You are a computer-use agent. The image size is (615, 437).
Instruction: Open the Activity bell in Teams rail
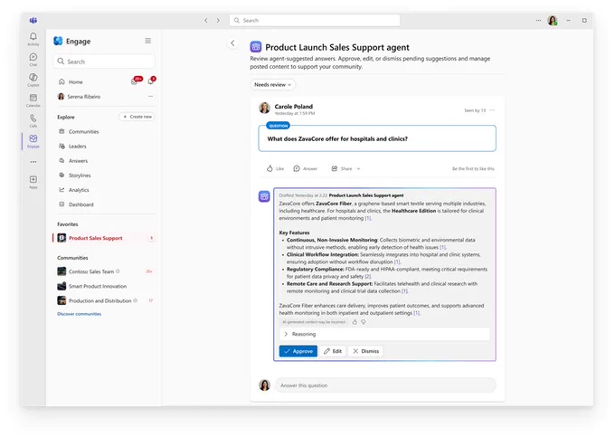tap(33, 38)
